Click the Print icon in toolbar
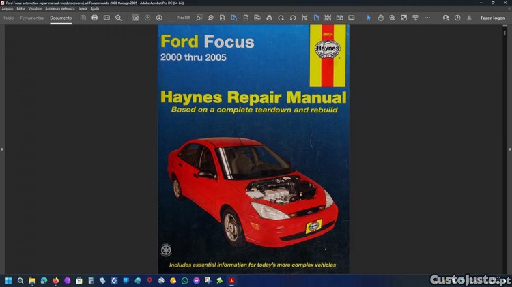The image size is (512, 287). [95, 18]
